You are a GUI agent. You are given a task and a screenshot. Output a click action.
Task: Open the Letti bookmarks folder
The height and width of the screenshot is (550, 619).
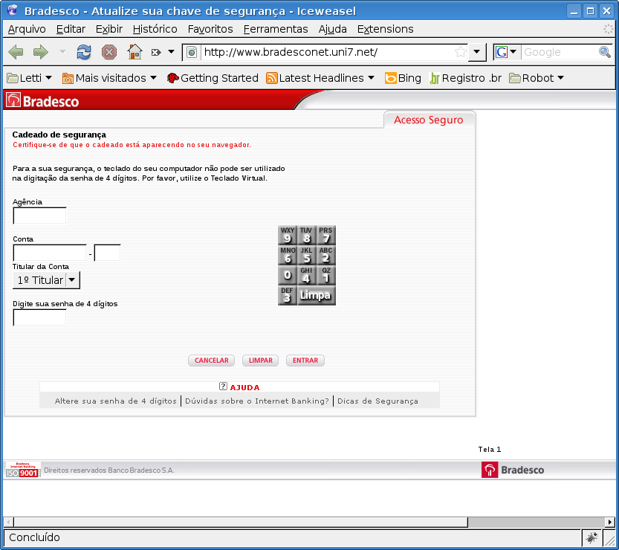30,78
